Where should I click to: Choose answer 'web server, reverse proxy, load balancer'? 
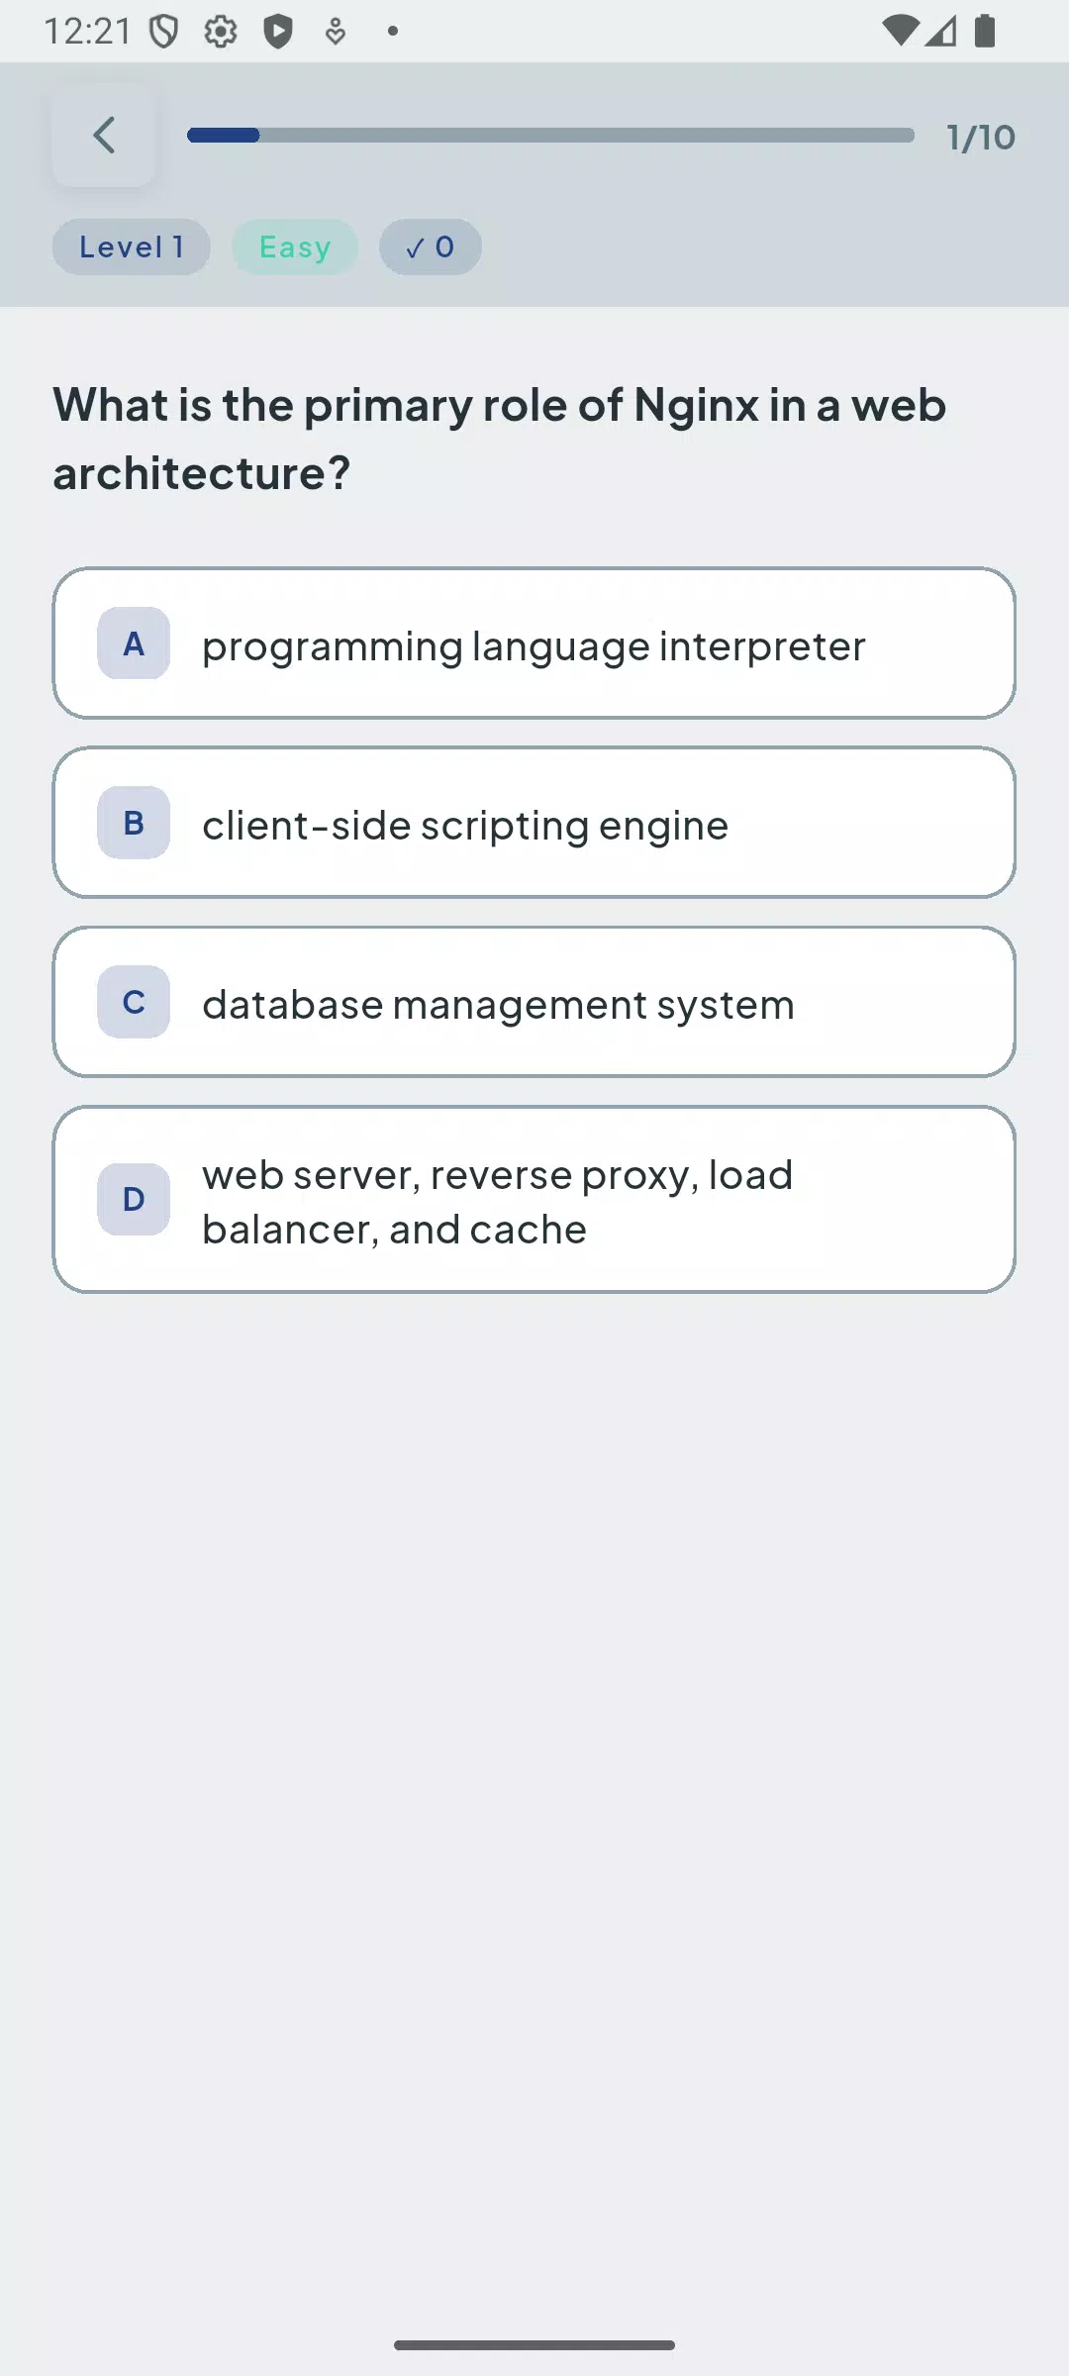pyautogui.click(x=534, y=1199)
